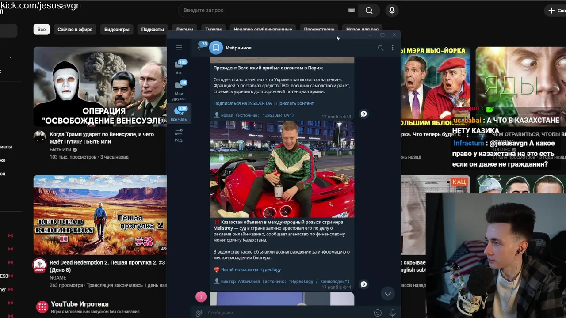Open the Мои друзья folder in Telegram
Viewport: 566px width, 318px height.
click(179, 91)
